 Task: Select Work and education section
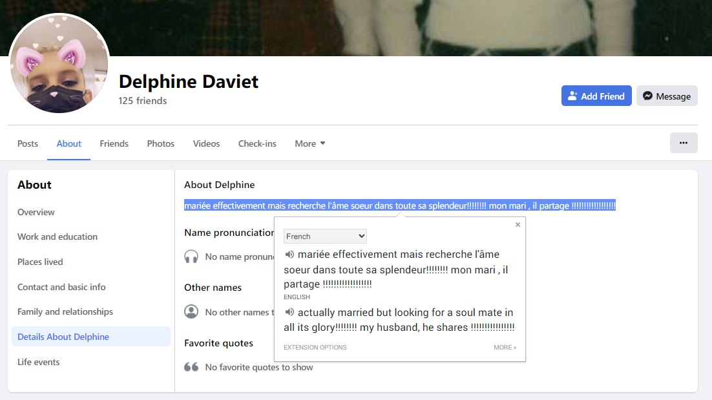pyautogui.click(x=58, y=237)
